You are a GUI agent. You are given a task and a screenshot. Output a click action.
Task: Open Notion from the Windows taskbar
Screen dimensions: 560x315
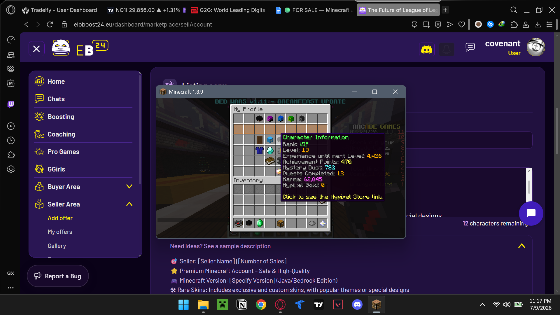point(242,305)
